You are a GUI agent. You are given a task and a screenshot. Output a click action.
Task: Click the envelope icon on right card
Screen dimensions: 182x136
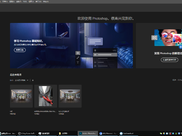click(154, 38)
